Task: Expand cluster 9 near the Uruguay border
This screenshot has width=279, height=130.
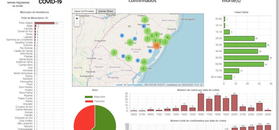Action: [128, 58]
